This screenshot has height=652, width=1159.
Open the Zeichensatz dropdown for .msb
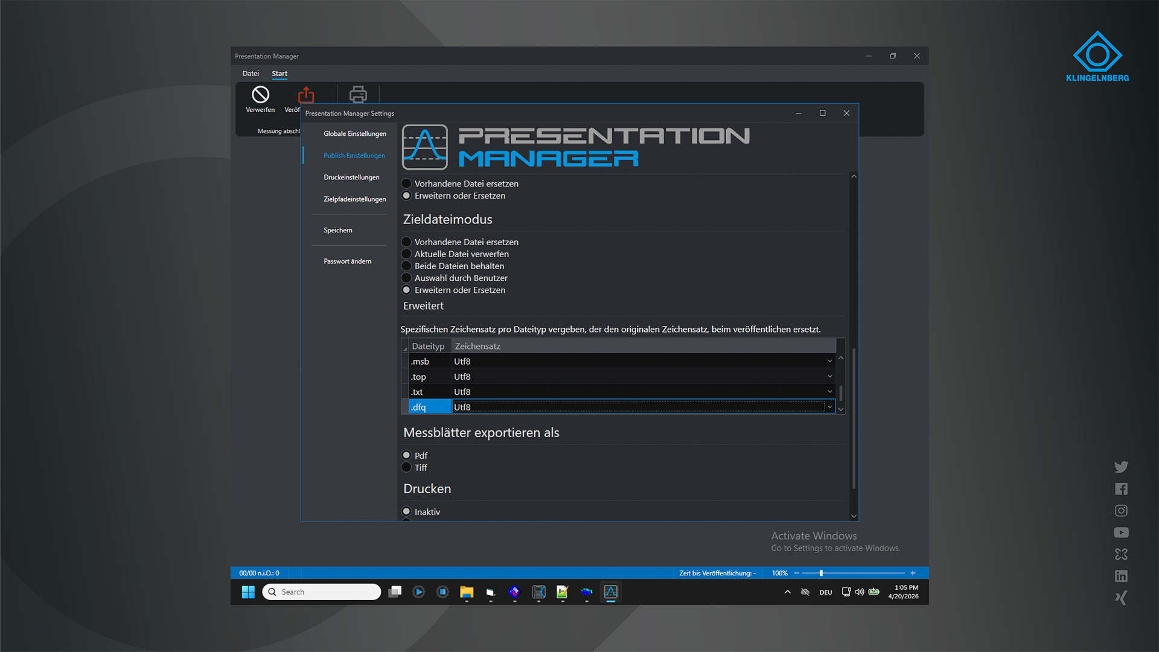[829, 361]
